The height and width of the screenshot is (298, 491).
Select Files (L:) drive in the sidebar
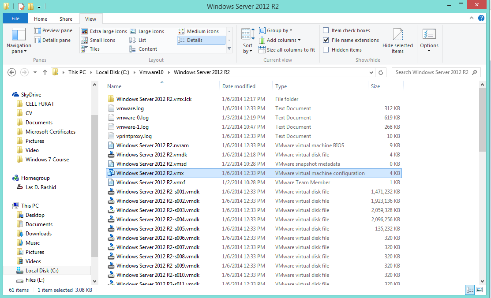35,280
